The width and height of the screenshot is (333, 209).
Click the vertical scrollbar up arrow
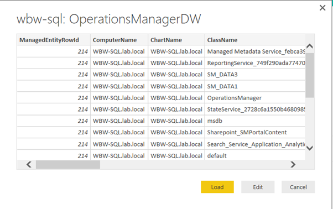[310, 46]
